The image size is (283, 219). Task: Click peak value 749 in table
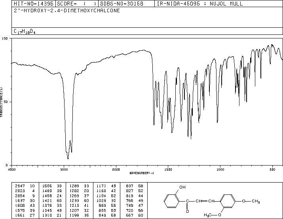click(x=129, y=206)
